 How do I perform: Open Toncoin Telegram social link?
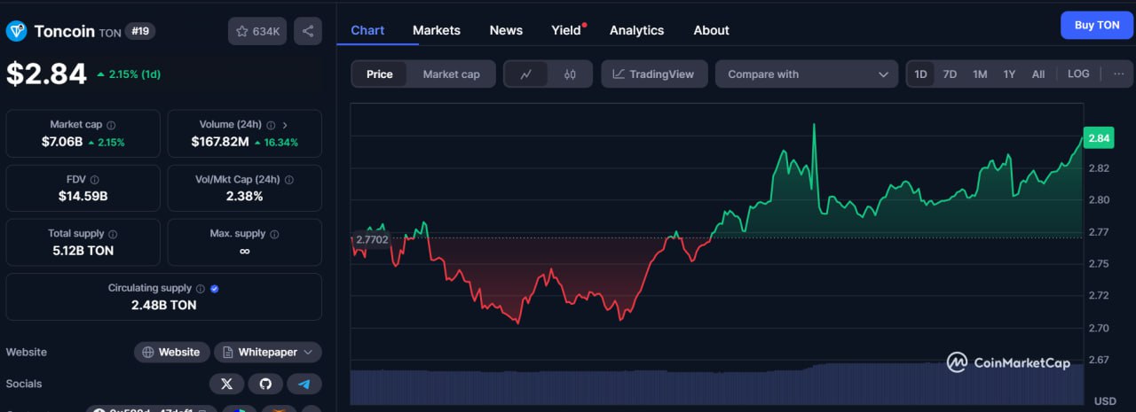pyautogui.click(x=304, y=384)
